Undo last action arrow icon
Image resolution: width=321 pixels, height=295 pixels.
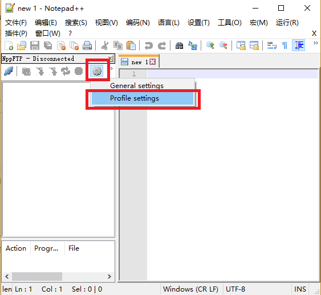(149, 45)
